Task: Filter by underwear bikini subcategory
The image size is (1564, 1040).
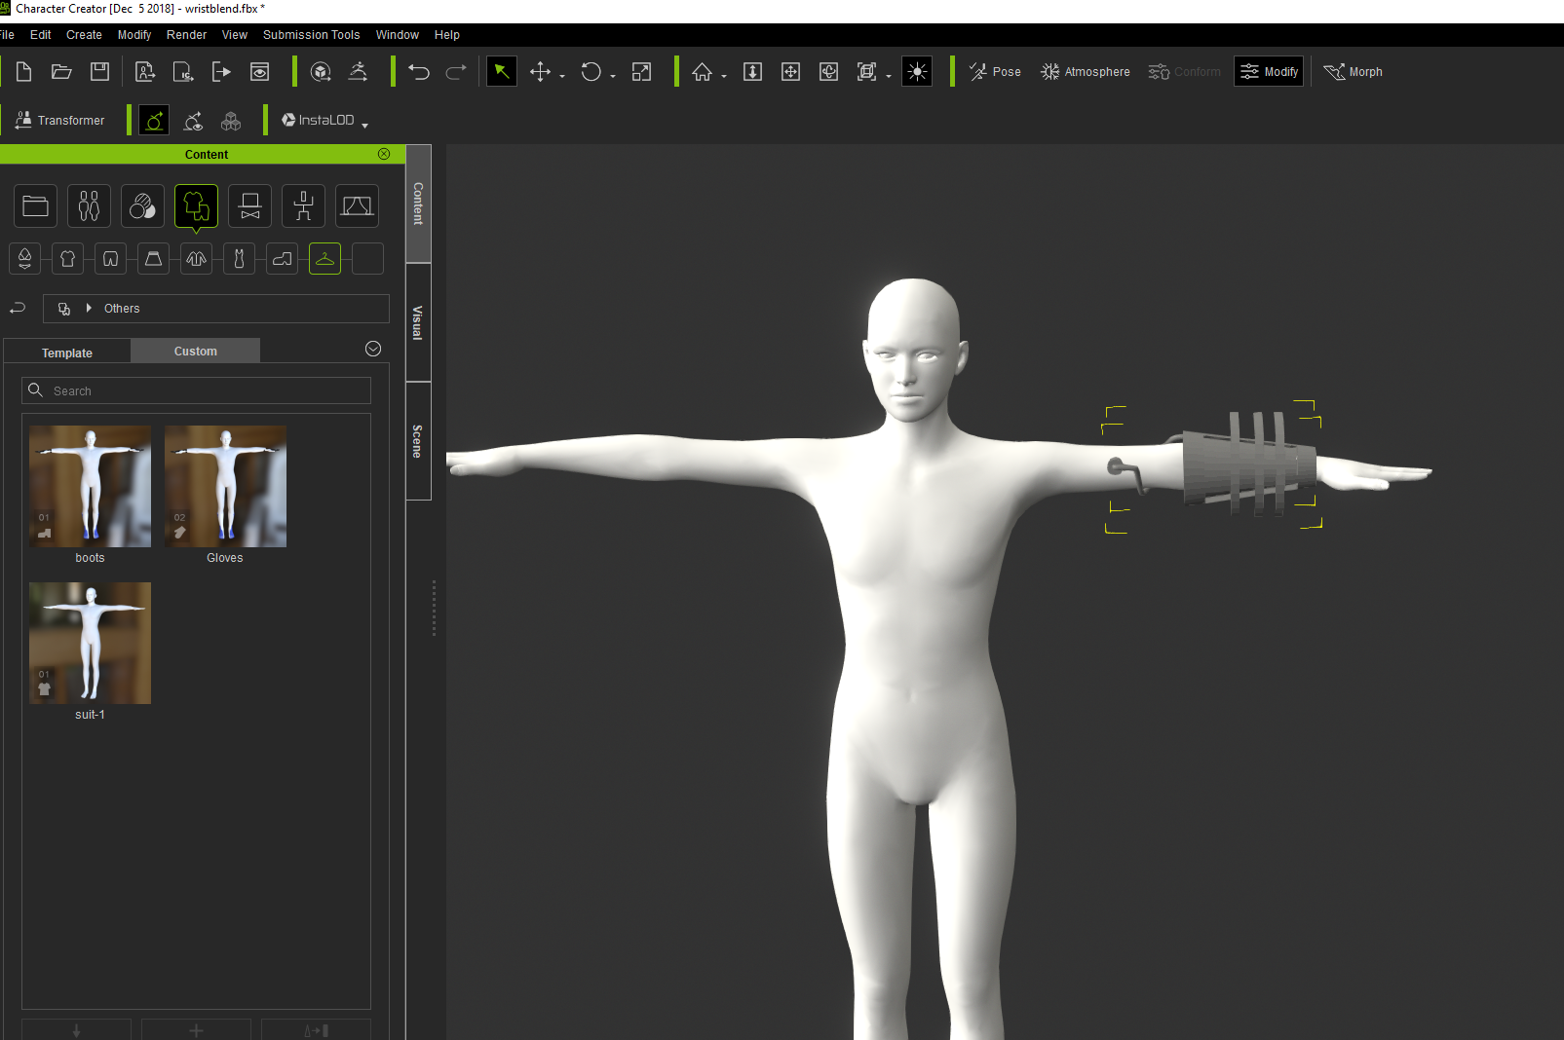Action: point(25,258)
